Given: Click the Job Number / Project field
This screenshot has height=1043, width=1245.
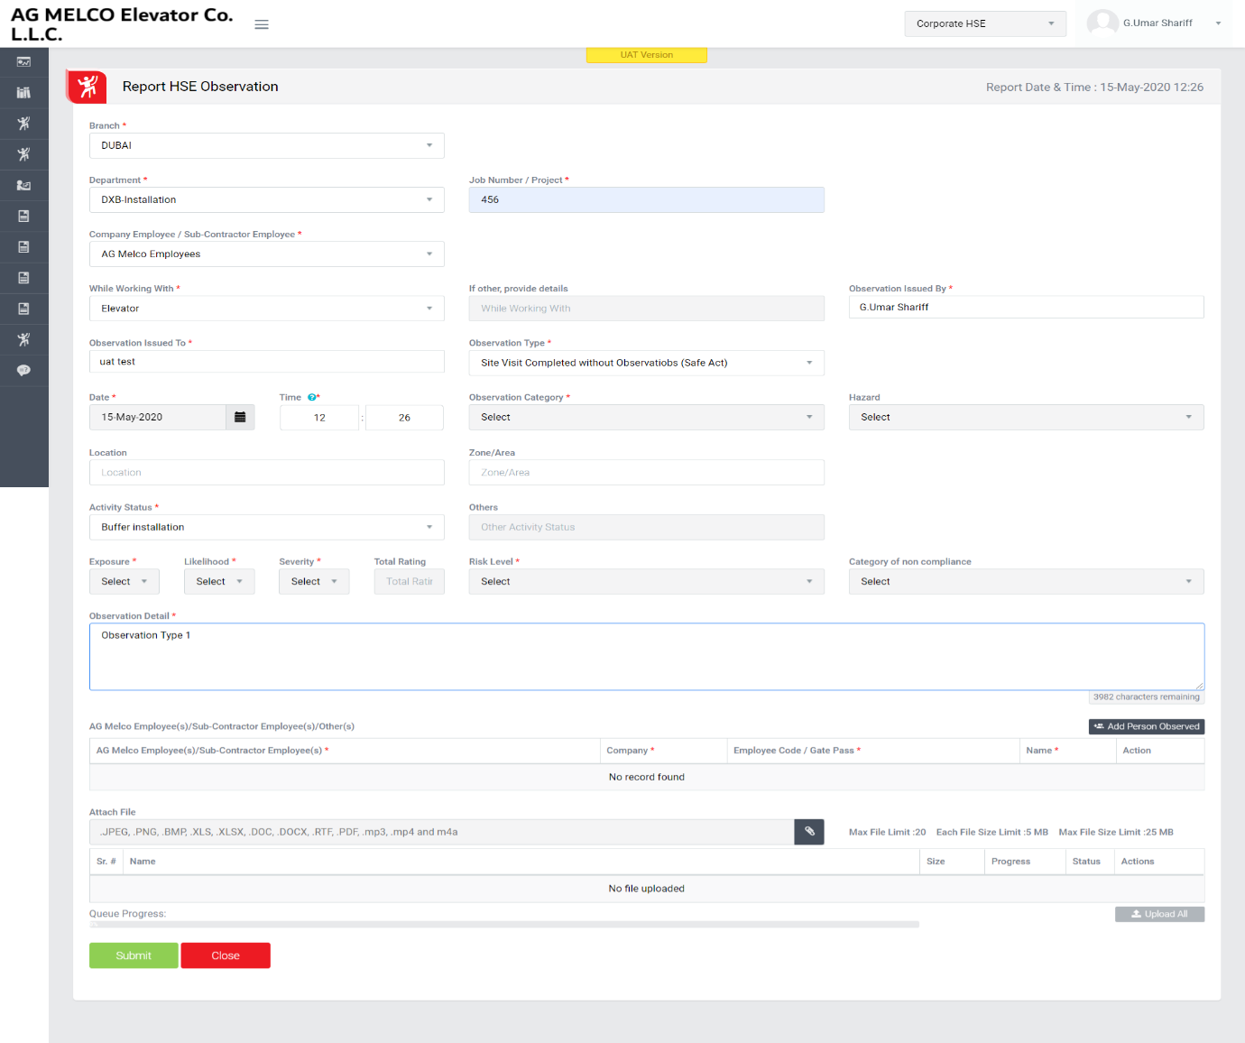Looking at the screenshot, I should pyautogui.click(x=647, y=199).
